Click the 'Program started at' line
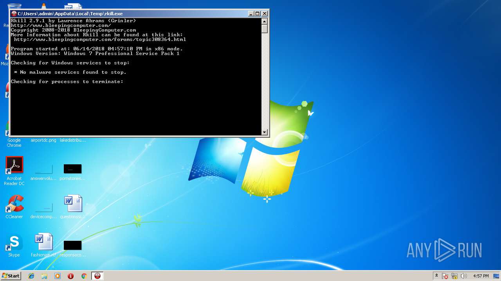This screenshot has height=281, width=501. 97,49
